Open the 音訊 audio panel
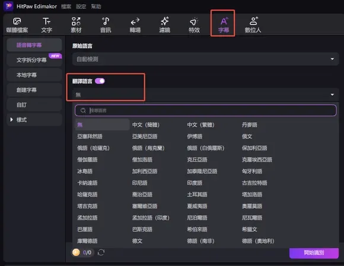Screen dimensions: 344x266 pos(106,25)
